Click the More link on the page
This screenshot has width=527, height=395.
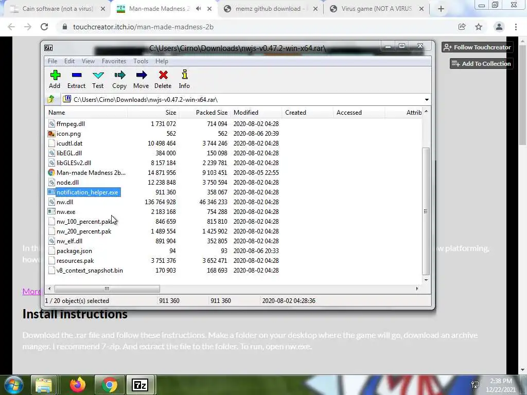(31, 291)
